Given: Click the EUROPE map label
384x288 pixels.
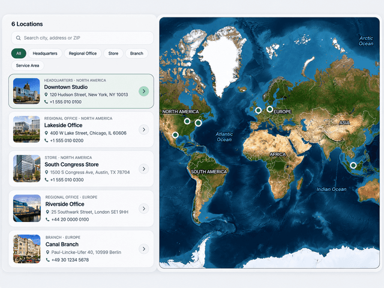Looking at the screenshot, I should [x=283, y=112].
